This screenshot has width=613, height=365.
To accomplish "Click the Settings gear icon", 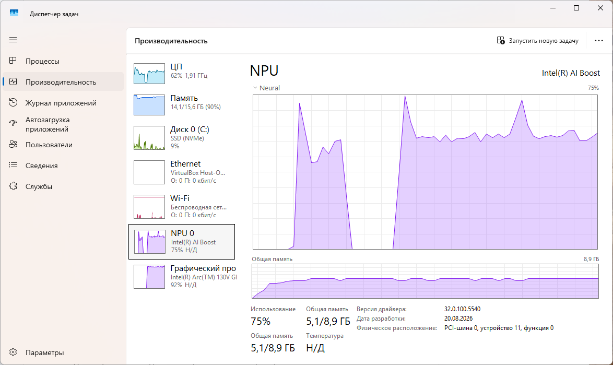I will pos(13,352).
